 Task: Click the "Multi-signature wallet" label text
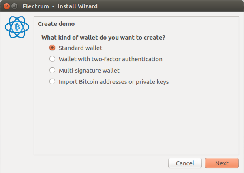[x=89, y=71]
